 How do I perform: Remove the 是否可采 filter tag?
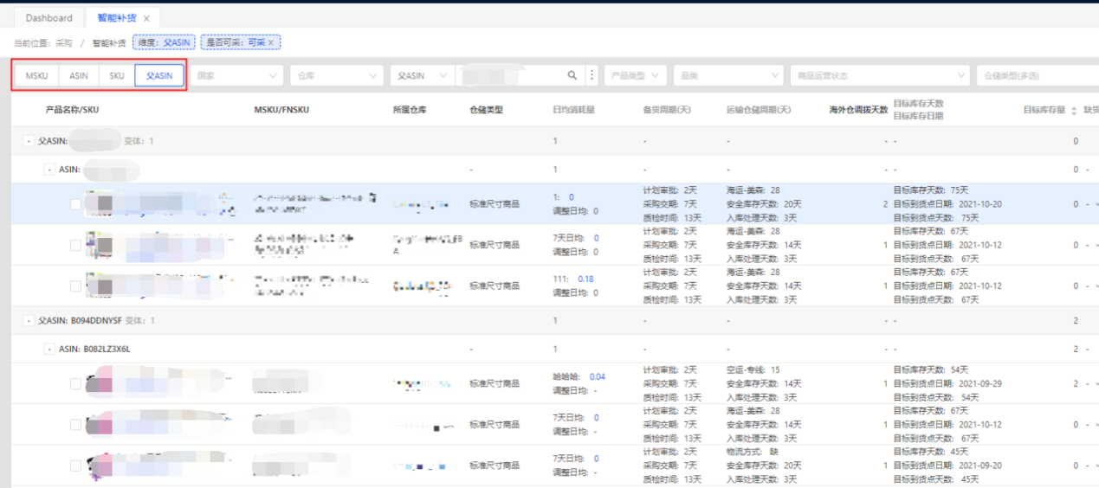270,42
